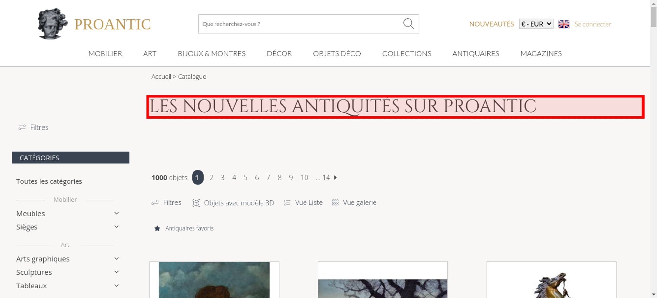Open the MOBILIER menu
This screenshot has height=298, width=657.
(105, 53)
